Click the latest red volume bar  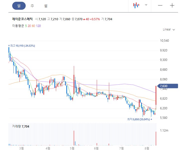[156, 139]
